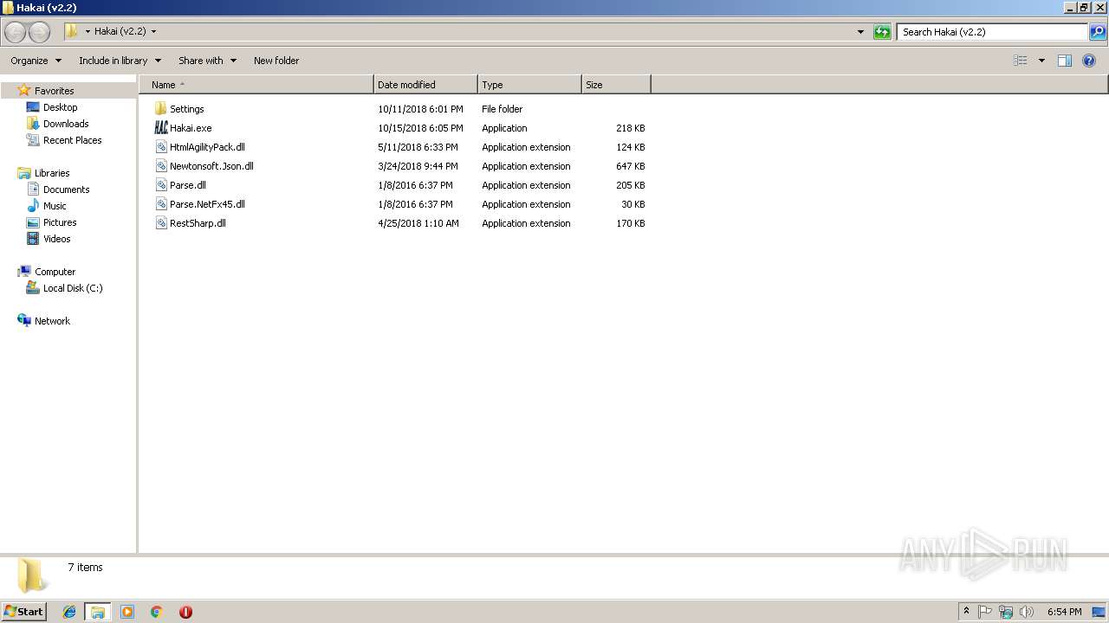Expand address bar history dropdown
The image size is (1109, 623).
(860, 32)
